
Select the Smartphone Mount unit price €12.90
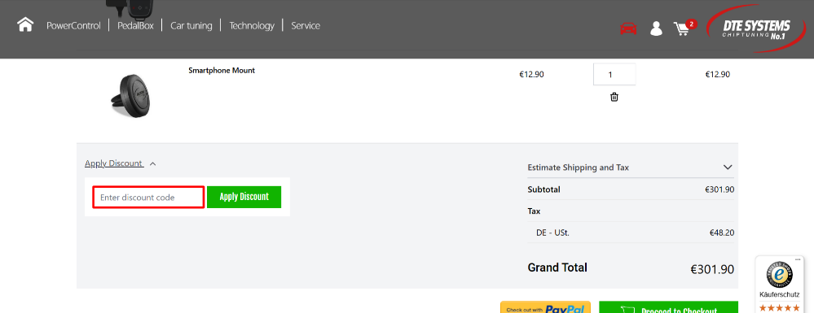pos(531,74)
